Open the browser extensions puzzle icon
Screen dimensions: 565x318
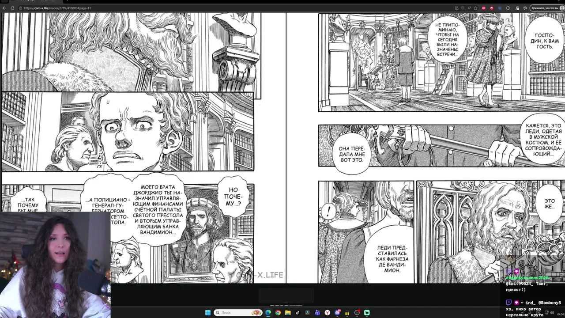[x=508, y=8]
